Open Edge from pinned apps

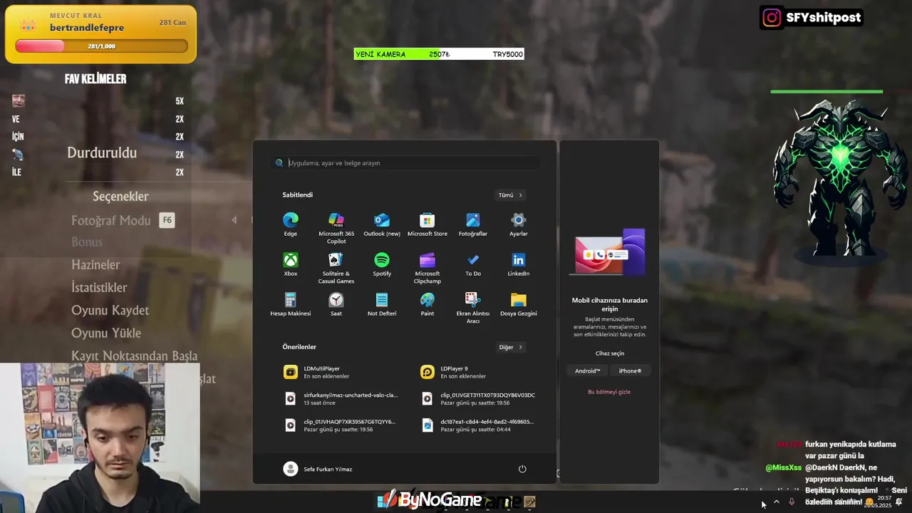tap(291, 224)
